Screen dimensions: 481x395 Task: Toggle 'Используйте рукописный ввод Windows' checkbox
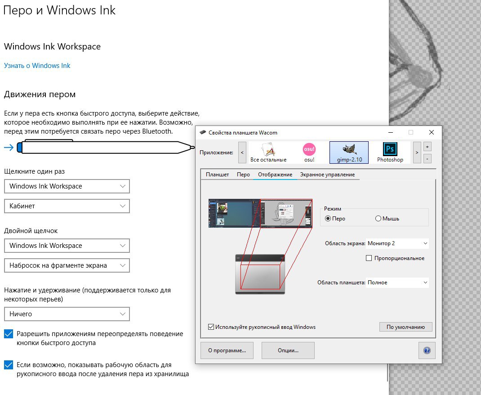pyautogui.click(x=211, y=327)
